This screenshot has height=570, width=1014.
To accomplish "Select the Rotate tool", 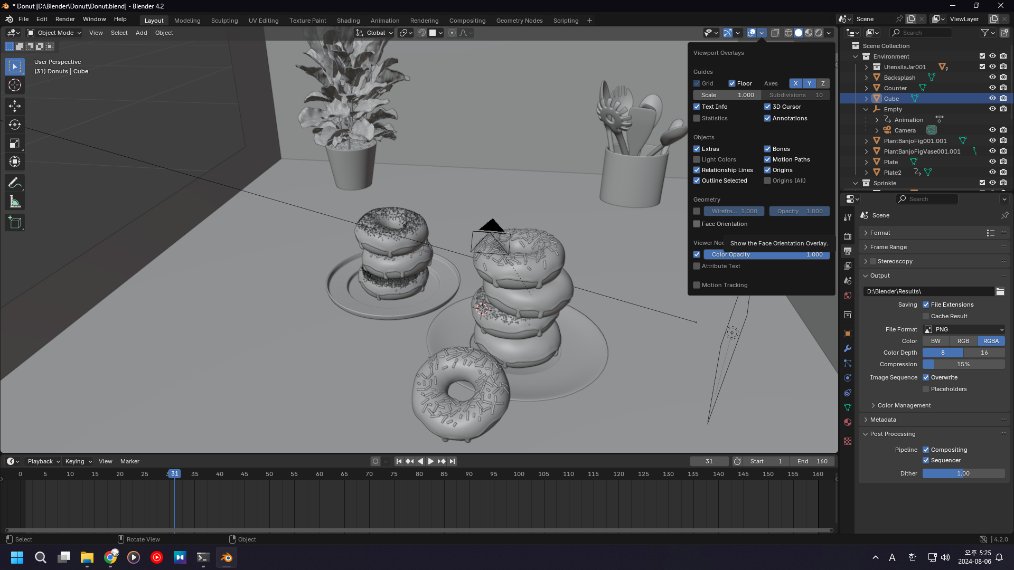I will [15, 125].
